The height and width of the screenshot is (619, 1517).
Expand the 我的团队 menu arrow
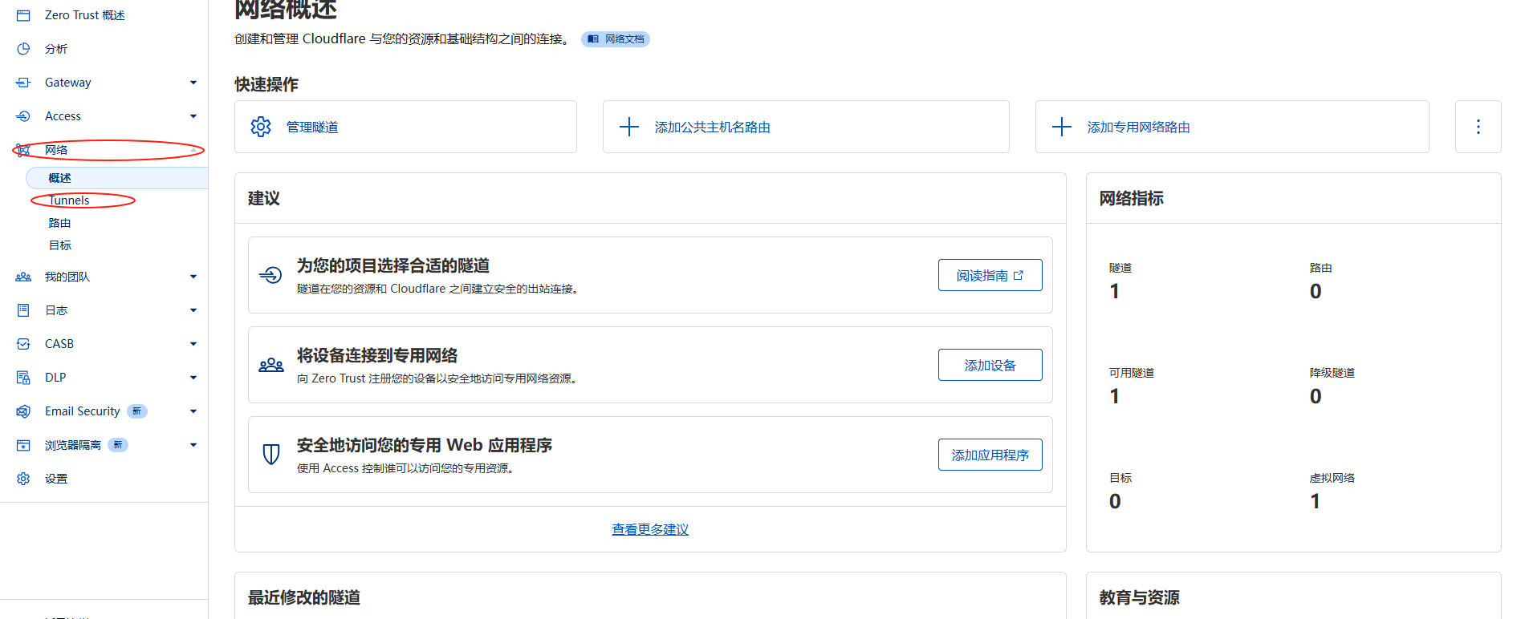(193, 277)
